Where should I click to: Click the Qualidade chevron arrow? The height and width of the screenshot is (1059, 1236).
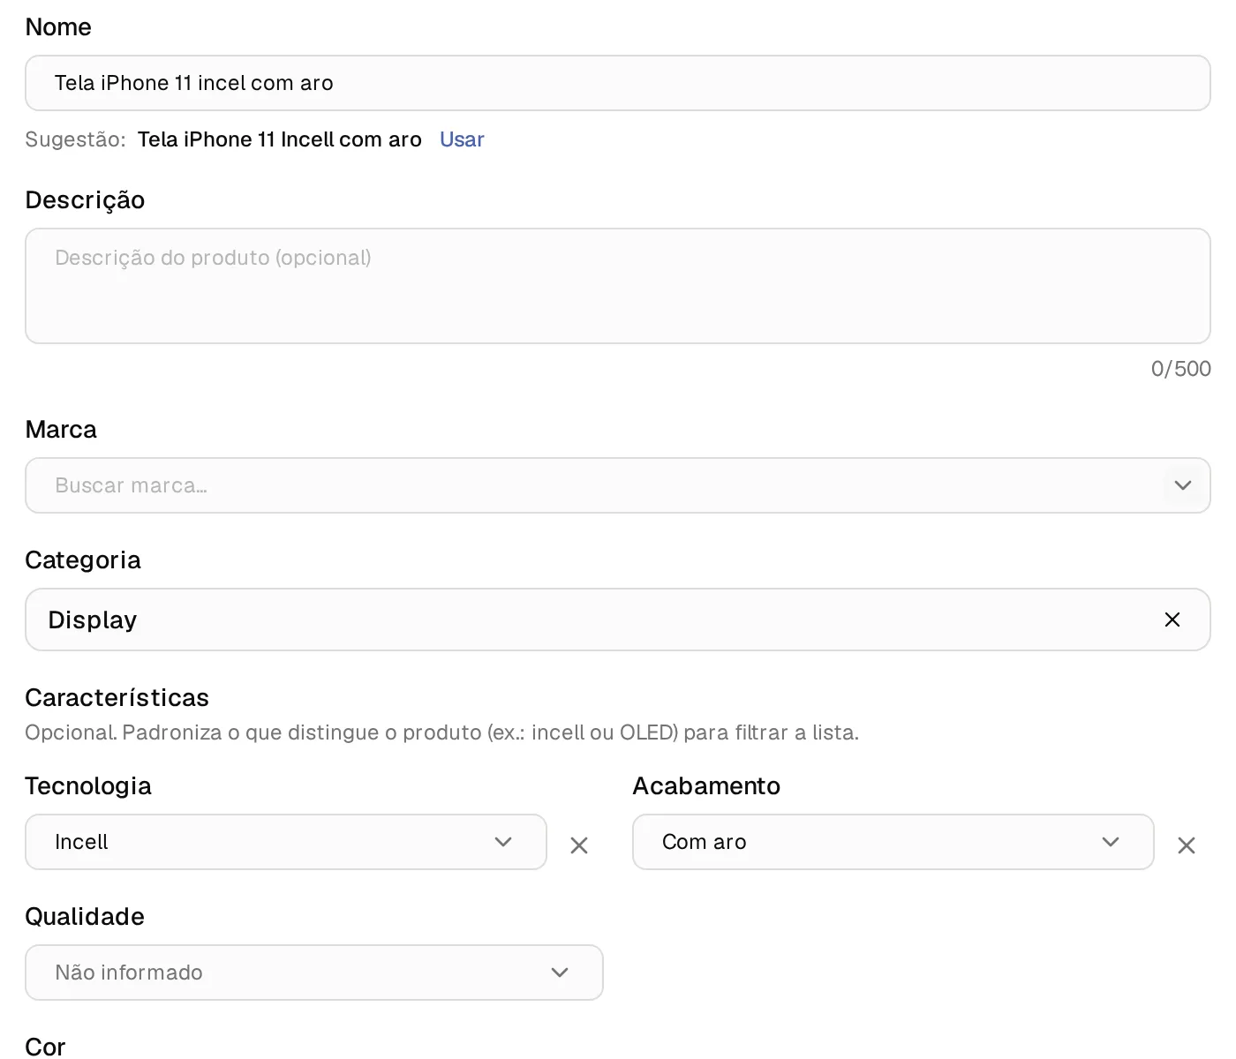[x=560, y=973]
